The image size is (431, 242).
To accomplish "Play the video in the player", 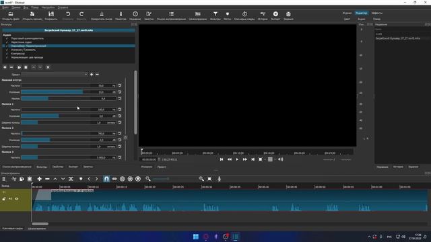I will 237,159.
